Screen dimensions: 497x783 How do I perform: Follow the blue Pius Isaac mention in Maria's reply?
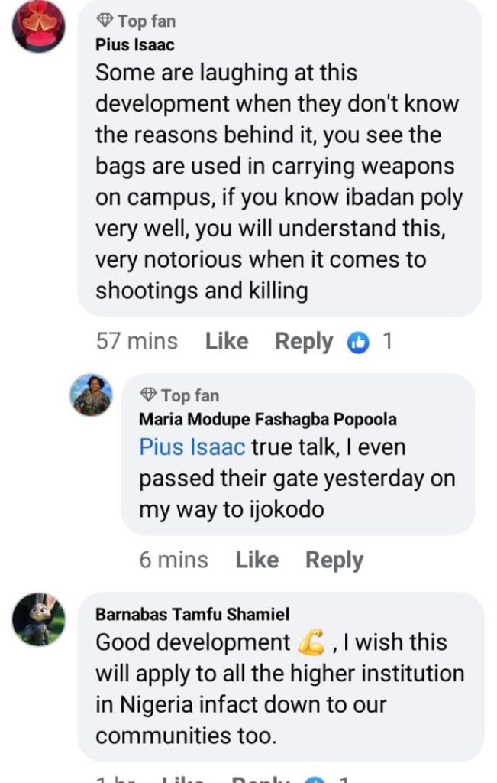click(192, 447)
